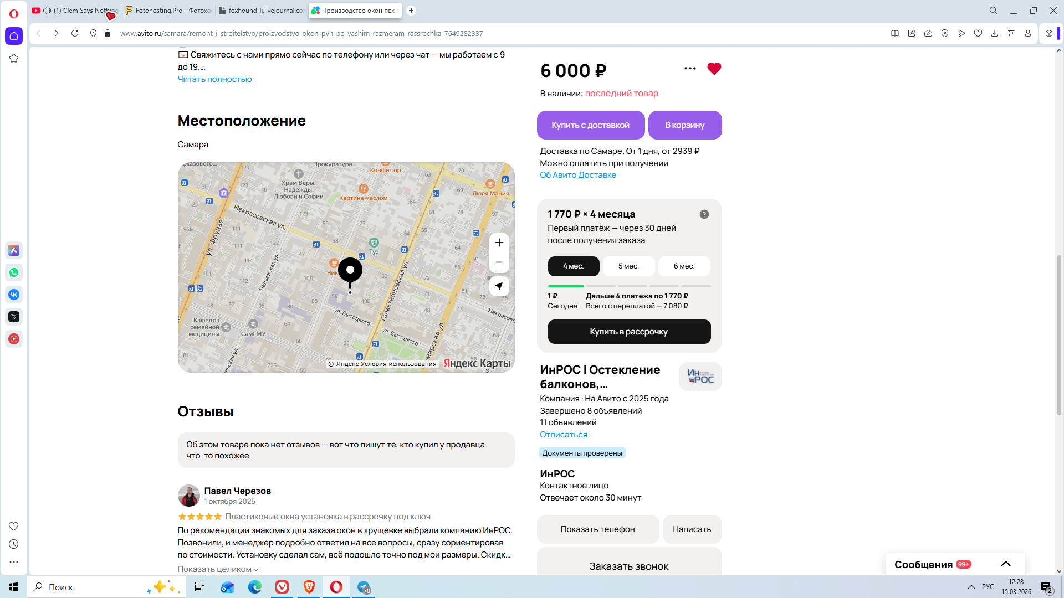Click installment help question mark icon
Image resolution: width=1064 pixels, height=598 pixels.
click(704, 214)
